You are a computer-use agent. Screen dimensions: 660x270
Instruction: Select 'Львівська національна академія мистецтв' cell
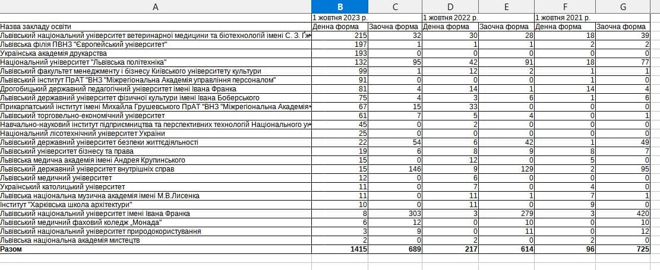[70, 240]
